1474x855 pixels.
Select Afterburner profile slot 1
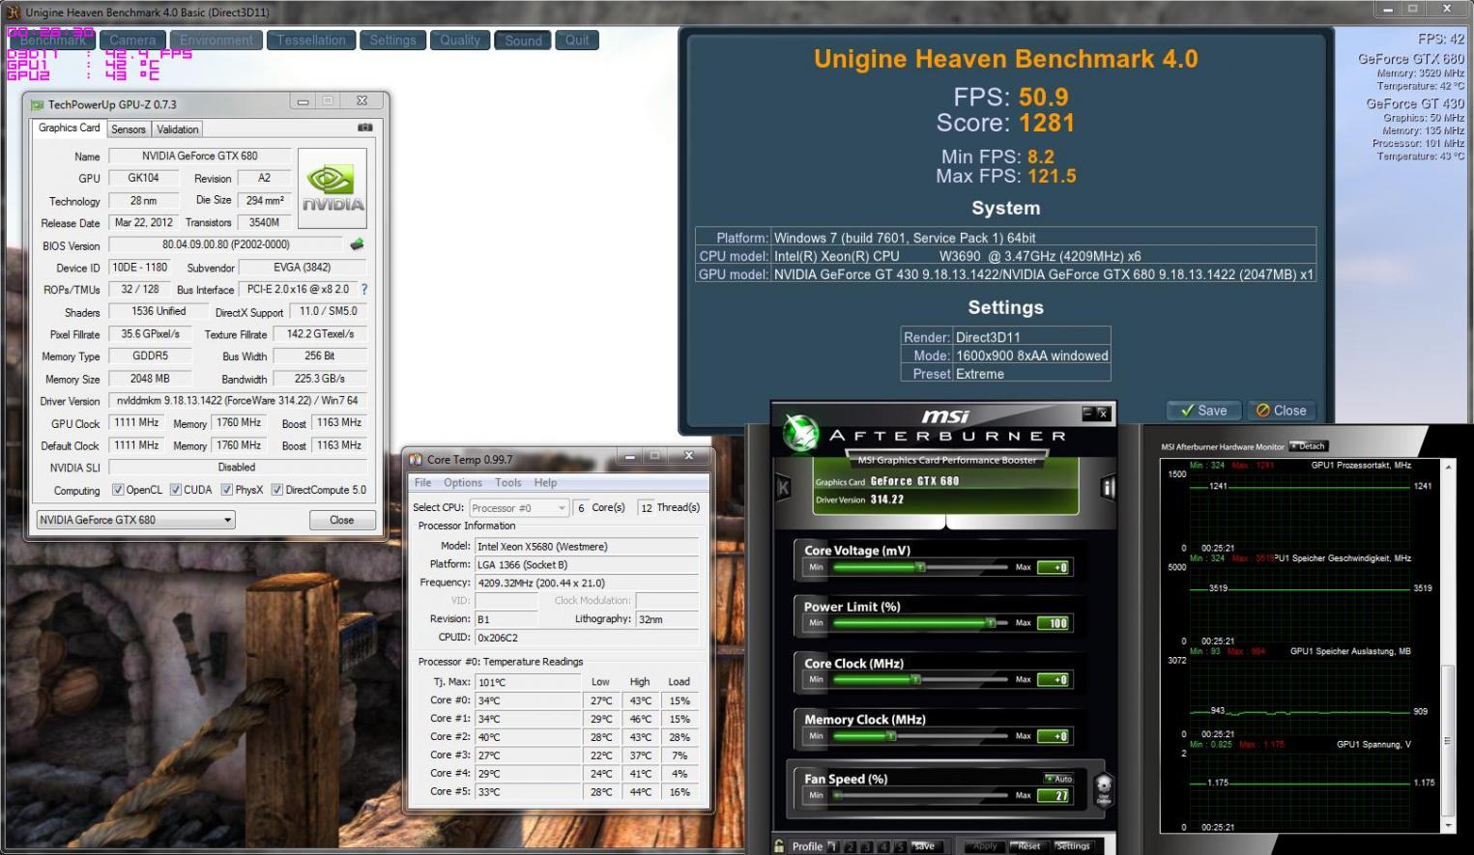(x=833, y=846)
